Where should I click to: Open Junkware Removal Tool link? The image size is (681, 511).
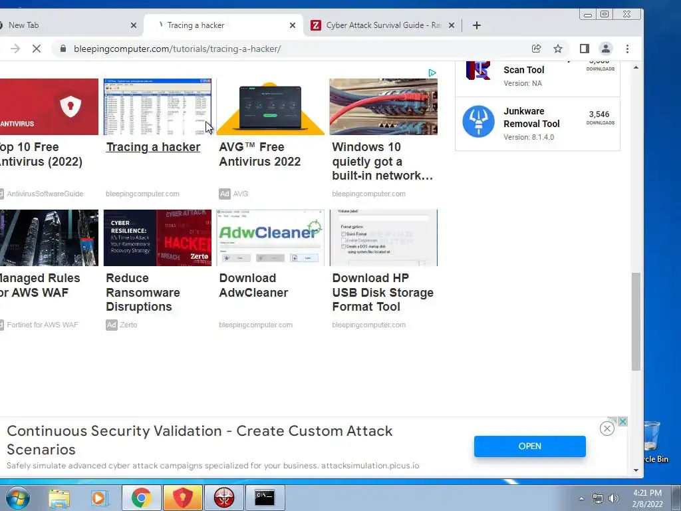tap(531, 117)
